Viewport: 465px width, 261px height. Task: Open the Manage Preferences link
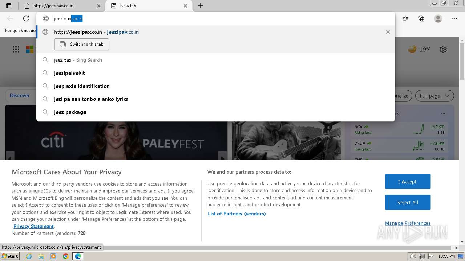(x=408, y=223)
